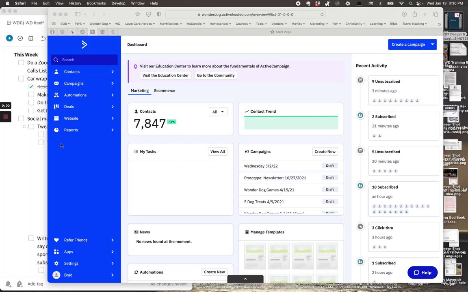Viewport: 468px width, 292px height.
Task: Check the 'Do a Zoom' task checkbox
Action: [x=21, y=62]
